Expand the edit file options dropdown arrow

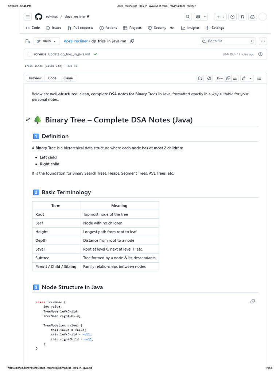pos(250,78)
